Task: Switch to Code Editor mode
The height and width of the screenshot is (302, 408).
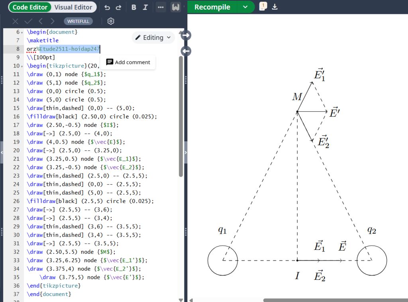Action: click(x=30, y=7)
